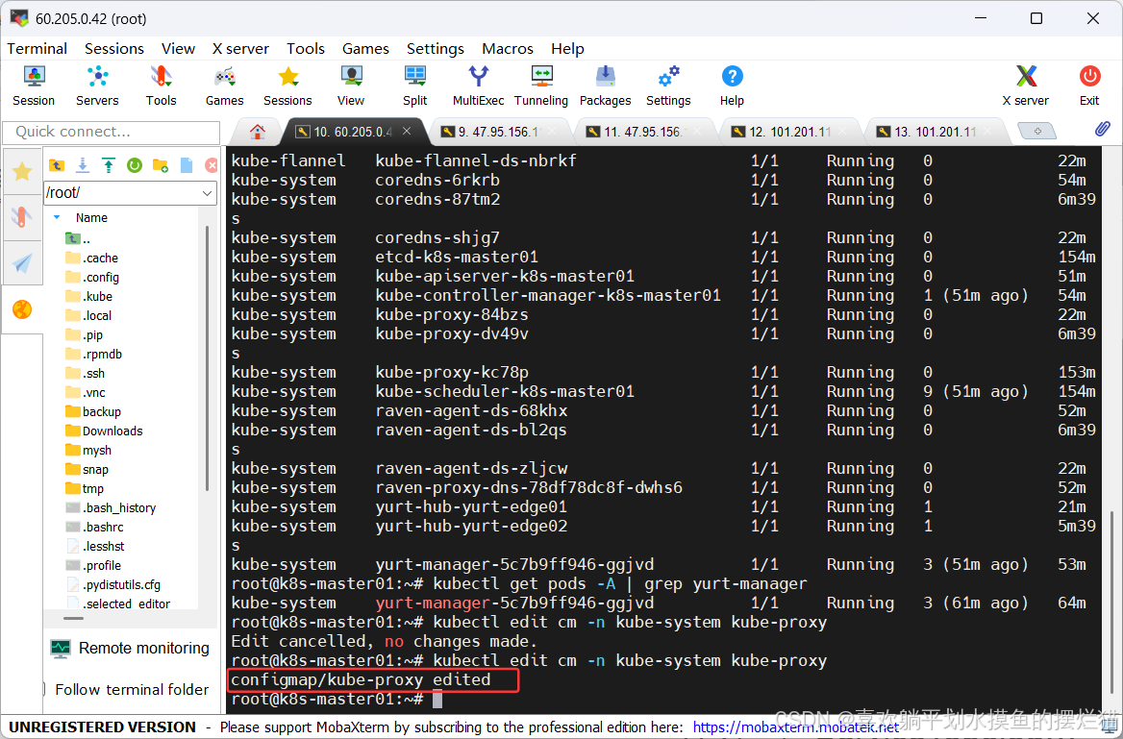Toggle Follow terminal folder checkbox

point(42,690)
